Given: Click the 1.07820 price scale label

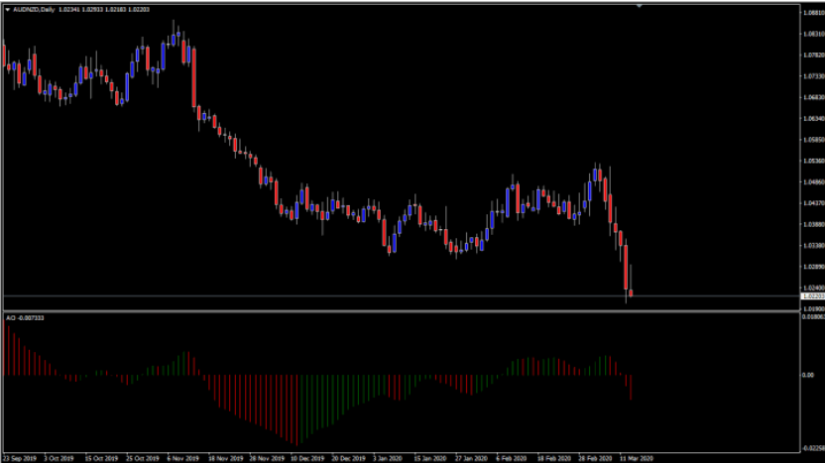Looking at the screenshot, I should coord(811,55).
